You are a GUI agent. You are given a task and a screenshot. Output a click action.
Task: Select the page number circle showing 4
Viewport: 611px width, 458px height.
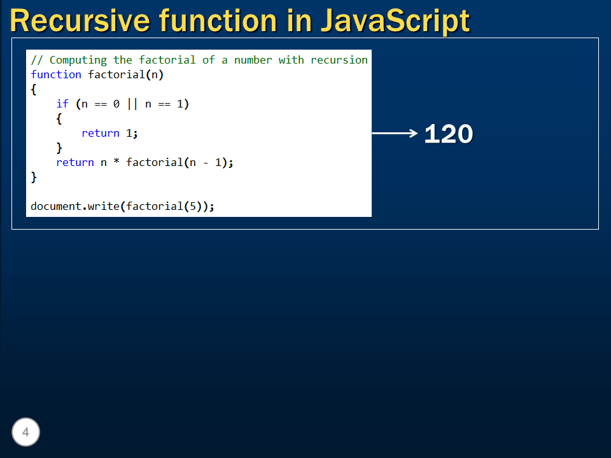coord(25,432)
